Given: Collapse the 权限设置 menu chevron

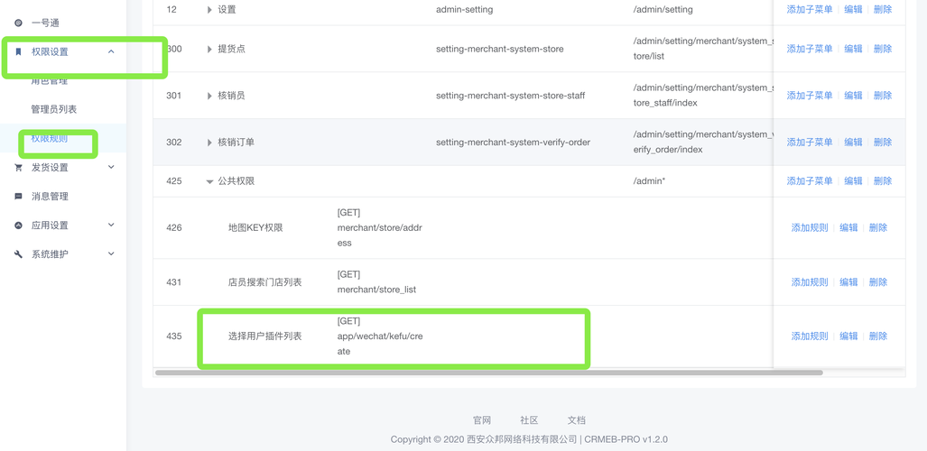Looking at the screenshot, I should click(x=111, y=52).
